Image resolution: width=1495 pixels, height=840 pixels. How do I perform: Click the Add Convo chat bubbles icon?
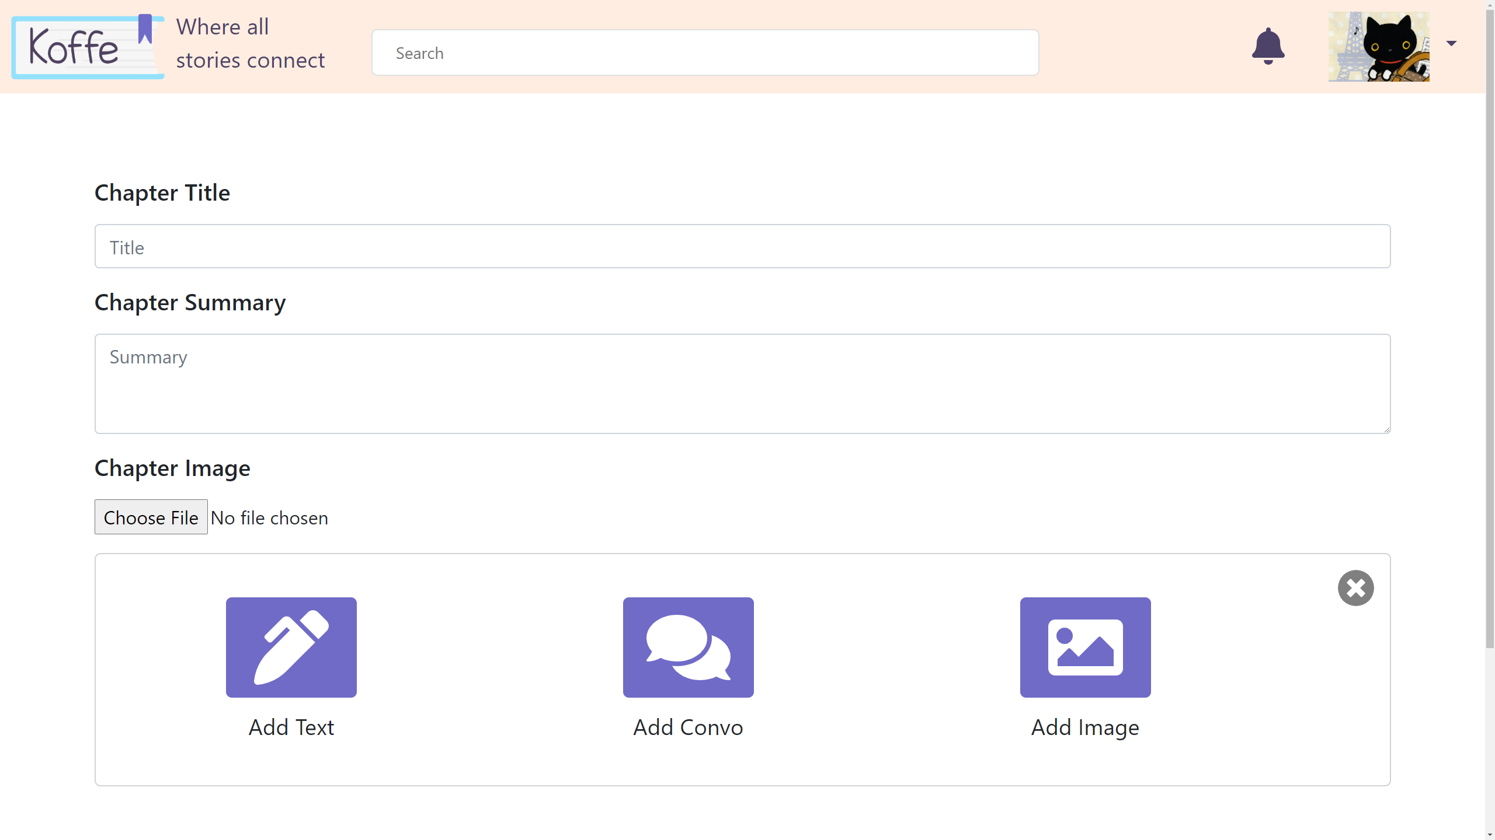pos(689,647)
